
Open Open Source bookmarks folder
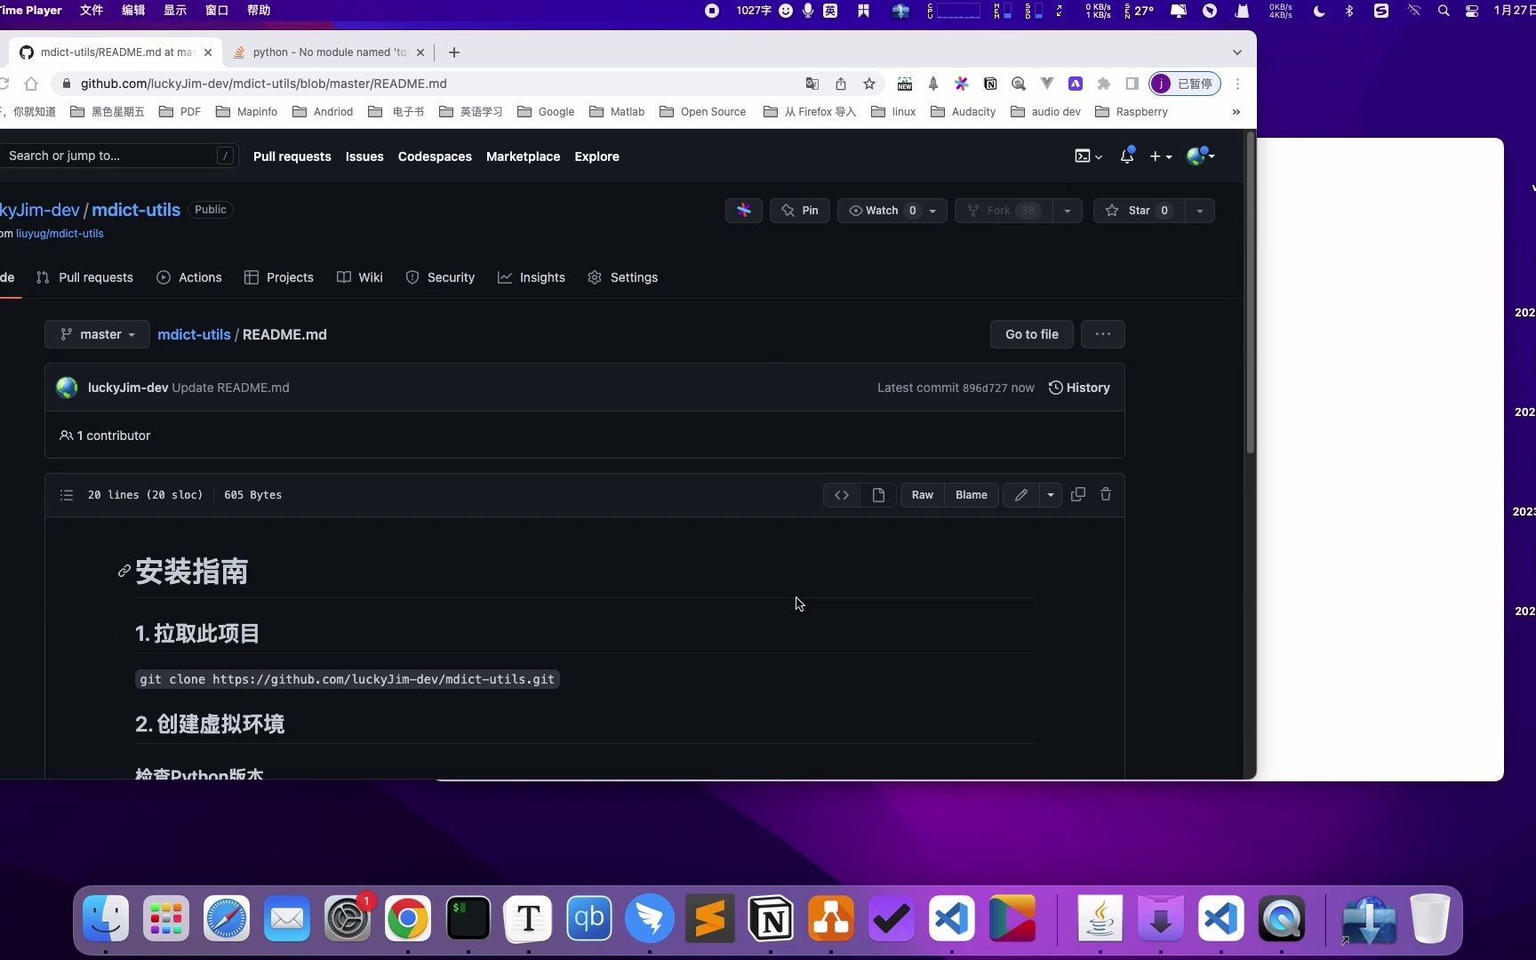pos(703,112)
